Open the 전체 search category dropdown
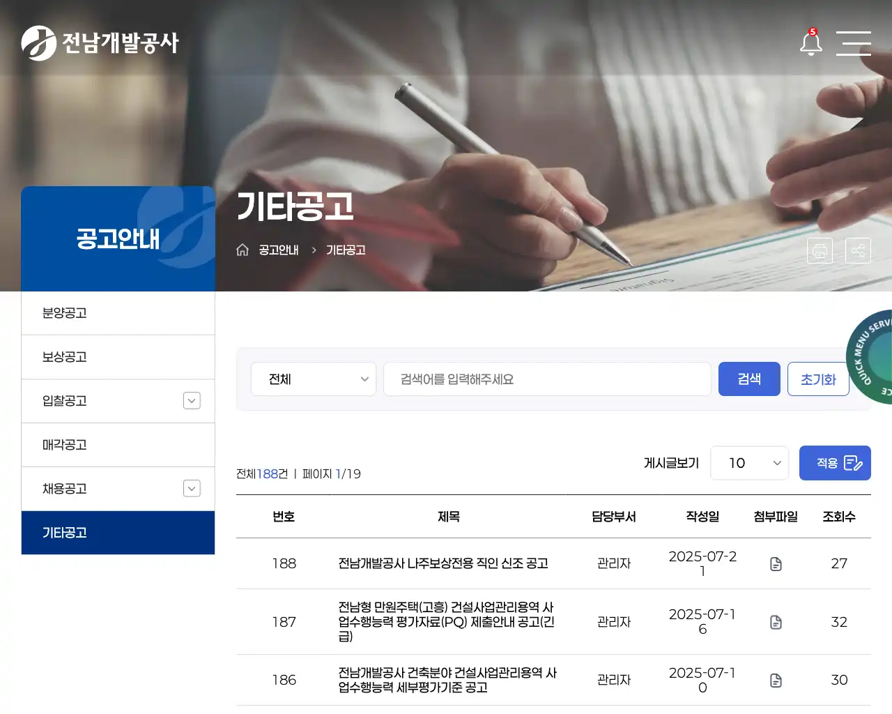892x714 pixels. pos(314,379)
